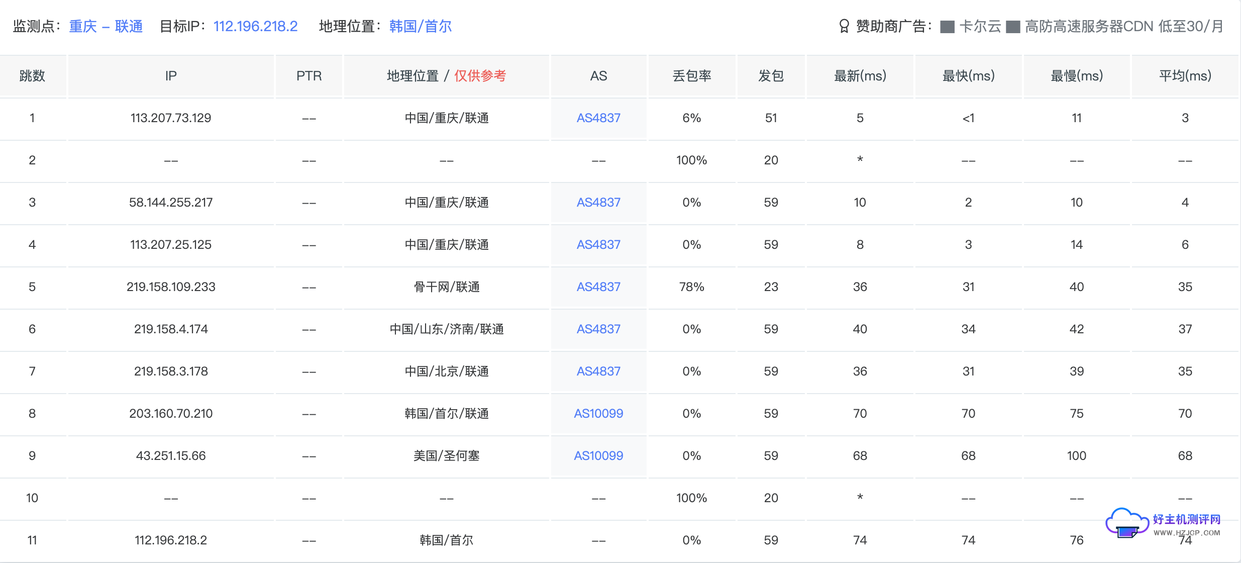Click the 好主机测评网 watermark text
This screenshot has width=1241, height=563.
pos(1186,519)
